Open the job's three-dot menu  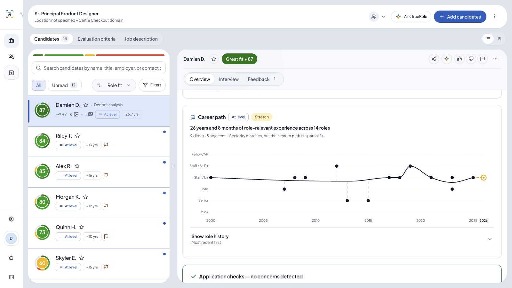tap(495, 17)
